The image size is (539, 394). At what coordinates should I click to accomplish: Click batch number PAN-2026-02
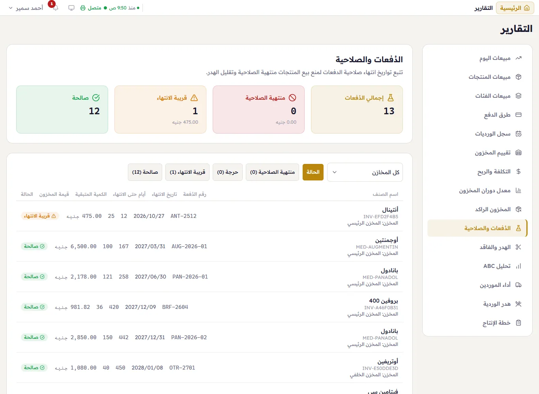[x=189, y=337]
